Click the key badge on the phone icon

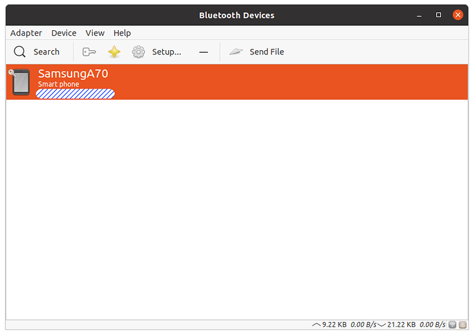pyautogui.click(x=12, y=73)
